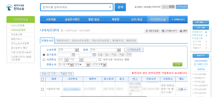
Task: Click the 사이트맵 link
Action: pyautogui.click(x=147, y=7)
